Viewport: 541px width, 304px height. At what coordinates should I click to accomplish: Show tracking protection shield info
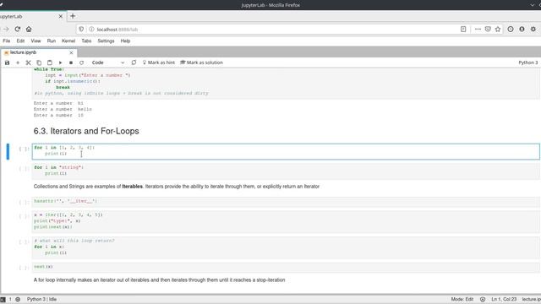[x=81, y=30]
